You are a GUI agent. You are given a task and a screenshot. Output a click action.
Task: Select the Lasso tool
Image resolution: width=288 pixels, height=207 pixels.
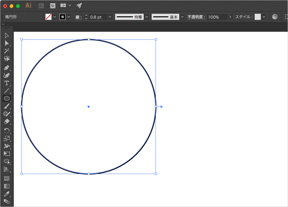(7, 59)
